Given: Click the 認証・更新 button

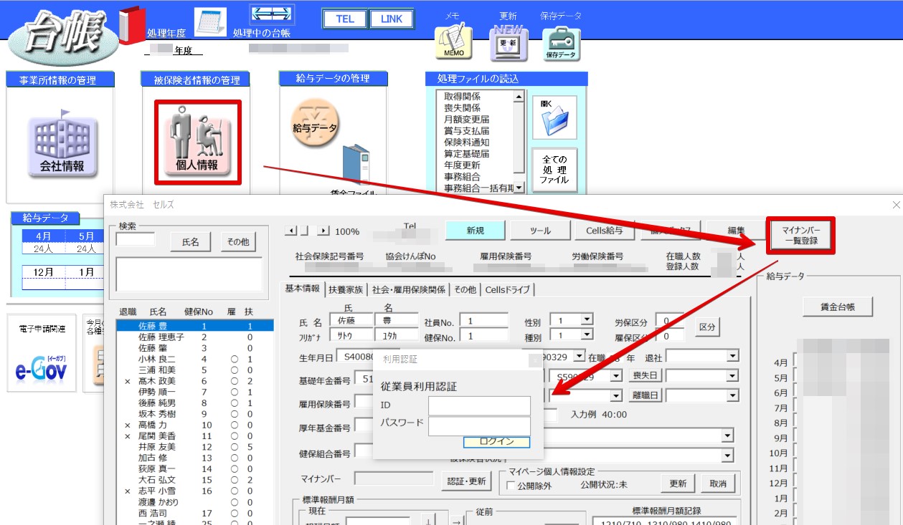Looking at the screenshot, I should point(467,481).
